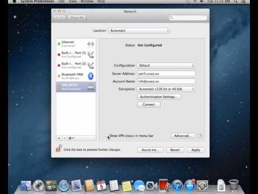Click the Connect button
Screen dimensions: 258x194
coord(149,105)
